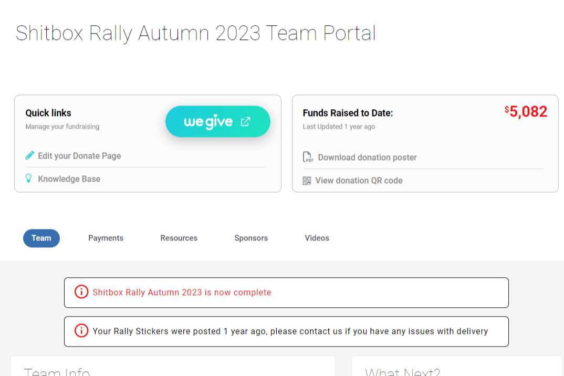The width and height of the screenshot is (564, 376).
Task: Click the info icon in the Rally Stickers notice
Action: [81, 331]
